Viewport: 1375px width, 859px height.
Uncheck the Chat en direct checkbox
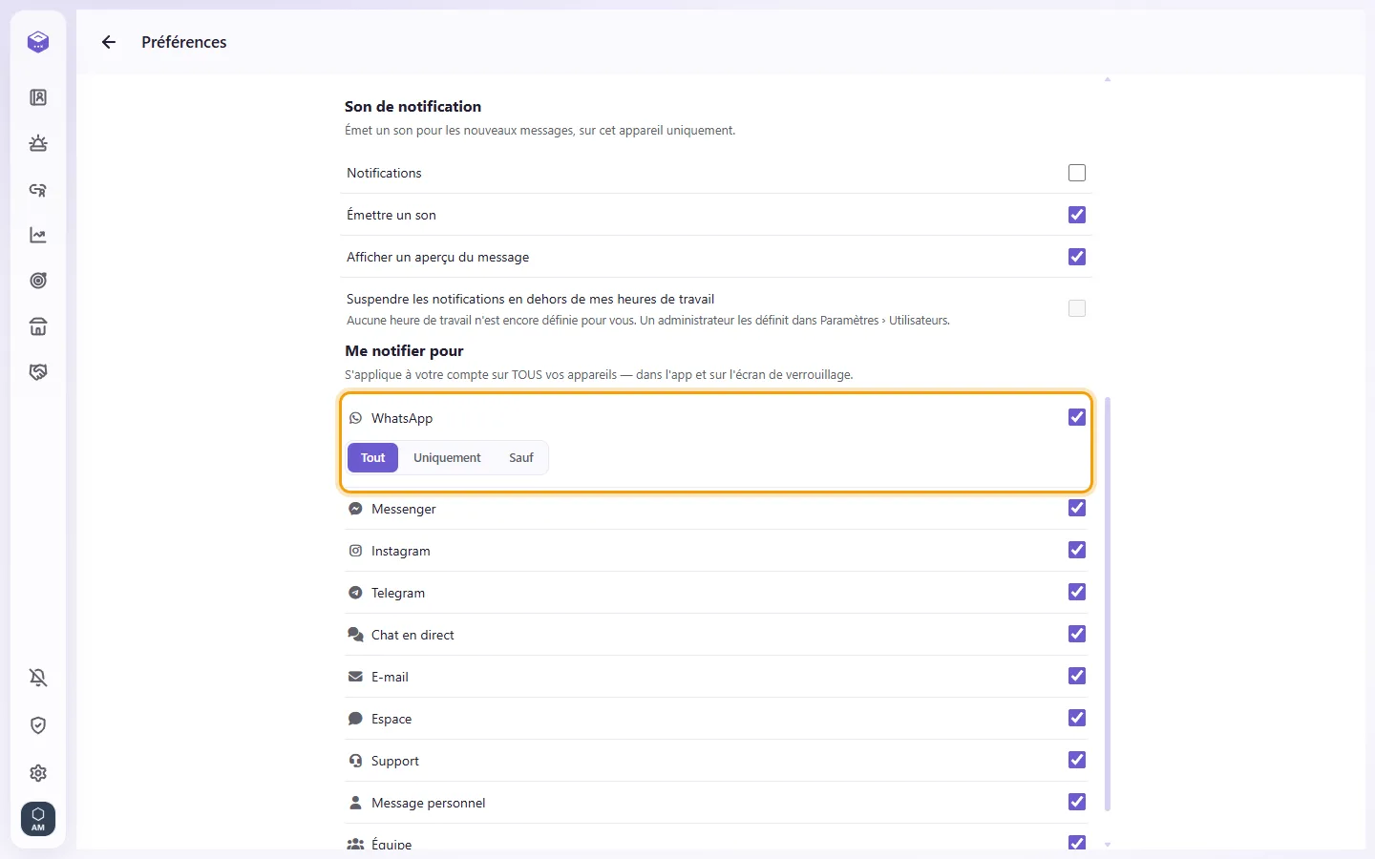[x=1077, y=634]
